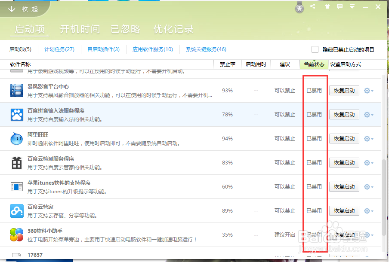Open gear dropdown for 苹果itunes软件的支持程序
The height and width of the screenshot is (262, 389).
[x=369, y=187]
